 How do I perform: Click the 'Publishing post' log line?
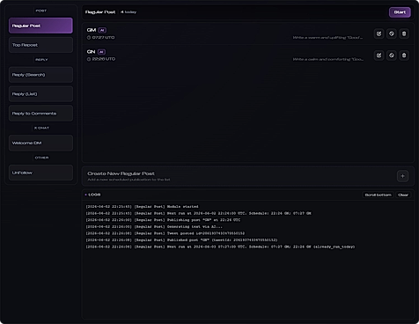pos(163,220)
